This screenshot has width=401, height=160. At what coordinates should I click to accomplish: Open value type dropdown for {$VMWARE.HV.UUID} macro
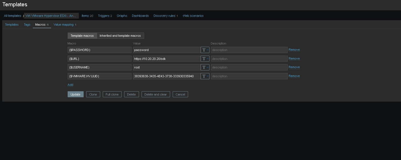pos(205,76)
